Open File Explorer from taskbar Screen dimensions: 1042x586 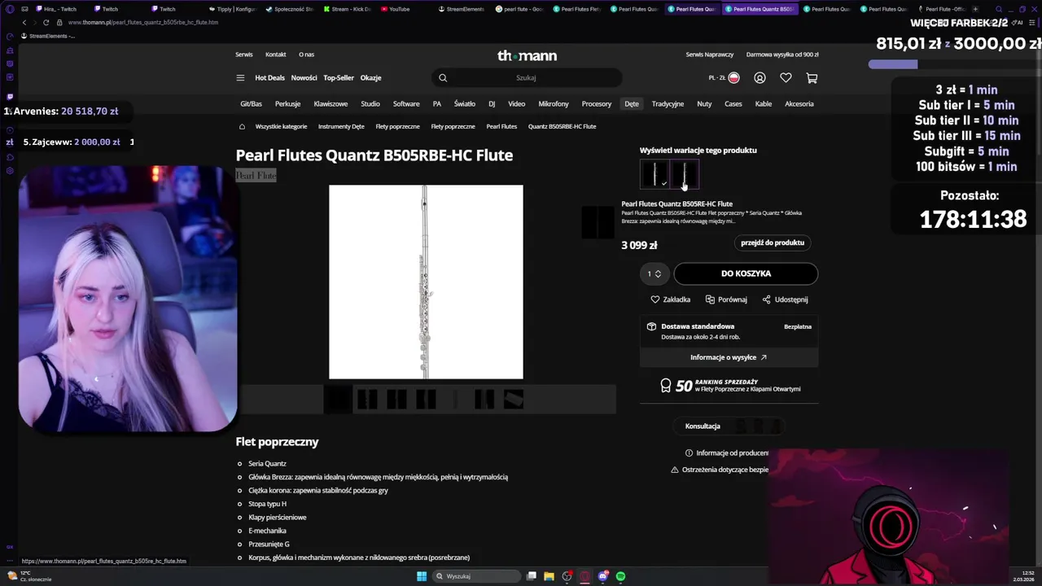(x=549, y=576)
